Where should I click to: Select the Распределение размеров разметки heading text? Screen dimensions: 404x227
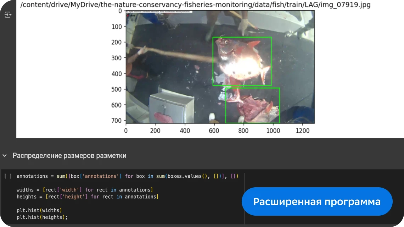pos(69,156)
